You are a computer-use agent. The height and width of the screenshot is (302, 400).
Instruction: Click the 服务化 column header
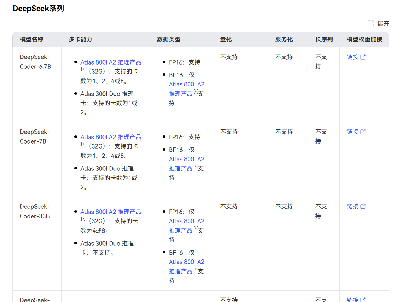[284, 39]
